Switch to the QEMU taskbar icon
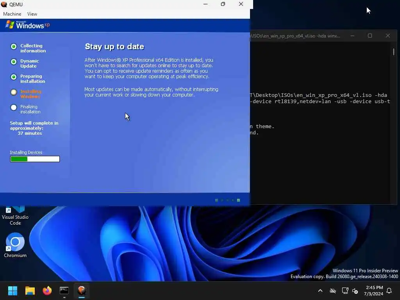The width and height of the screenshot is (400, 300). 82,291
